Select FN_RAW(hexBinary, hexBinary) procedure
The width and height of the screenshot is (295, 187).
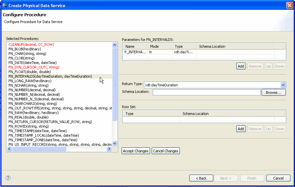33,113
